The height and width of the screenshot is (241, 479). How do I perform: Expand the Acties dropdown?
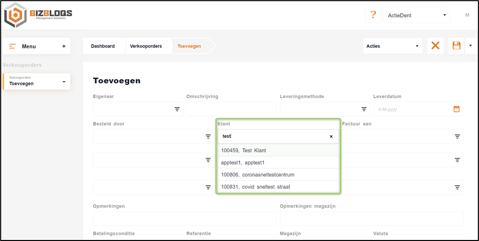point(393,46)
